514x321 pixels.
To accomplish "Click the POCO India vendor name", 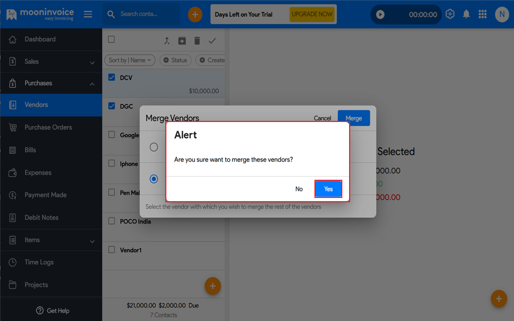I will tap(135, 221).
